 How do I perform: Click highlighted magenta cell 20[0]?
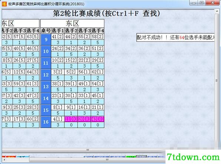[84, 119]
